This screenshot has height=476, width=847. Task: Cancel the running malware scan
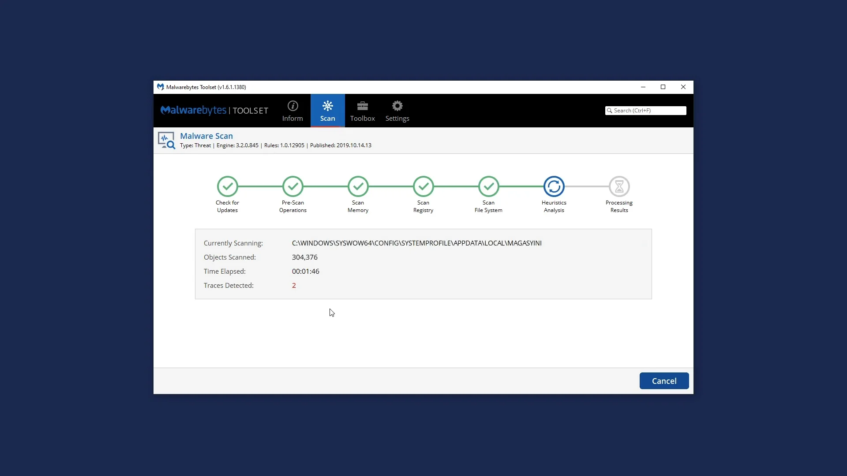pos(663,381)
